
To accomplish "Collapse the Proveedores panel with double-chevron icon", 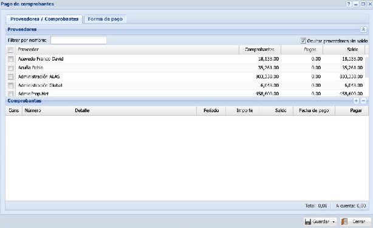I will [x=363, y=29].
